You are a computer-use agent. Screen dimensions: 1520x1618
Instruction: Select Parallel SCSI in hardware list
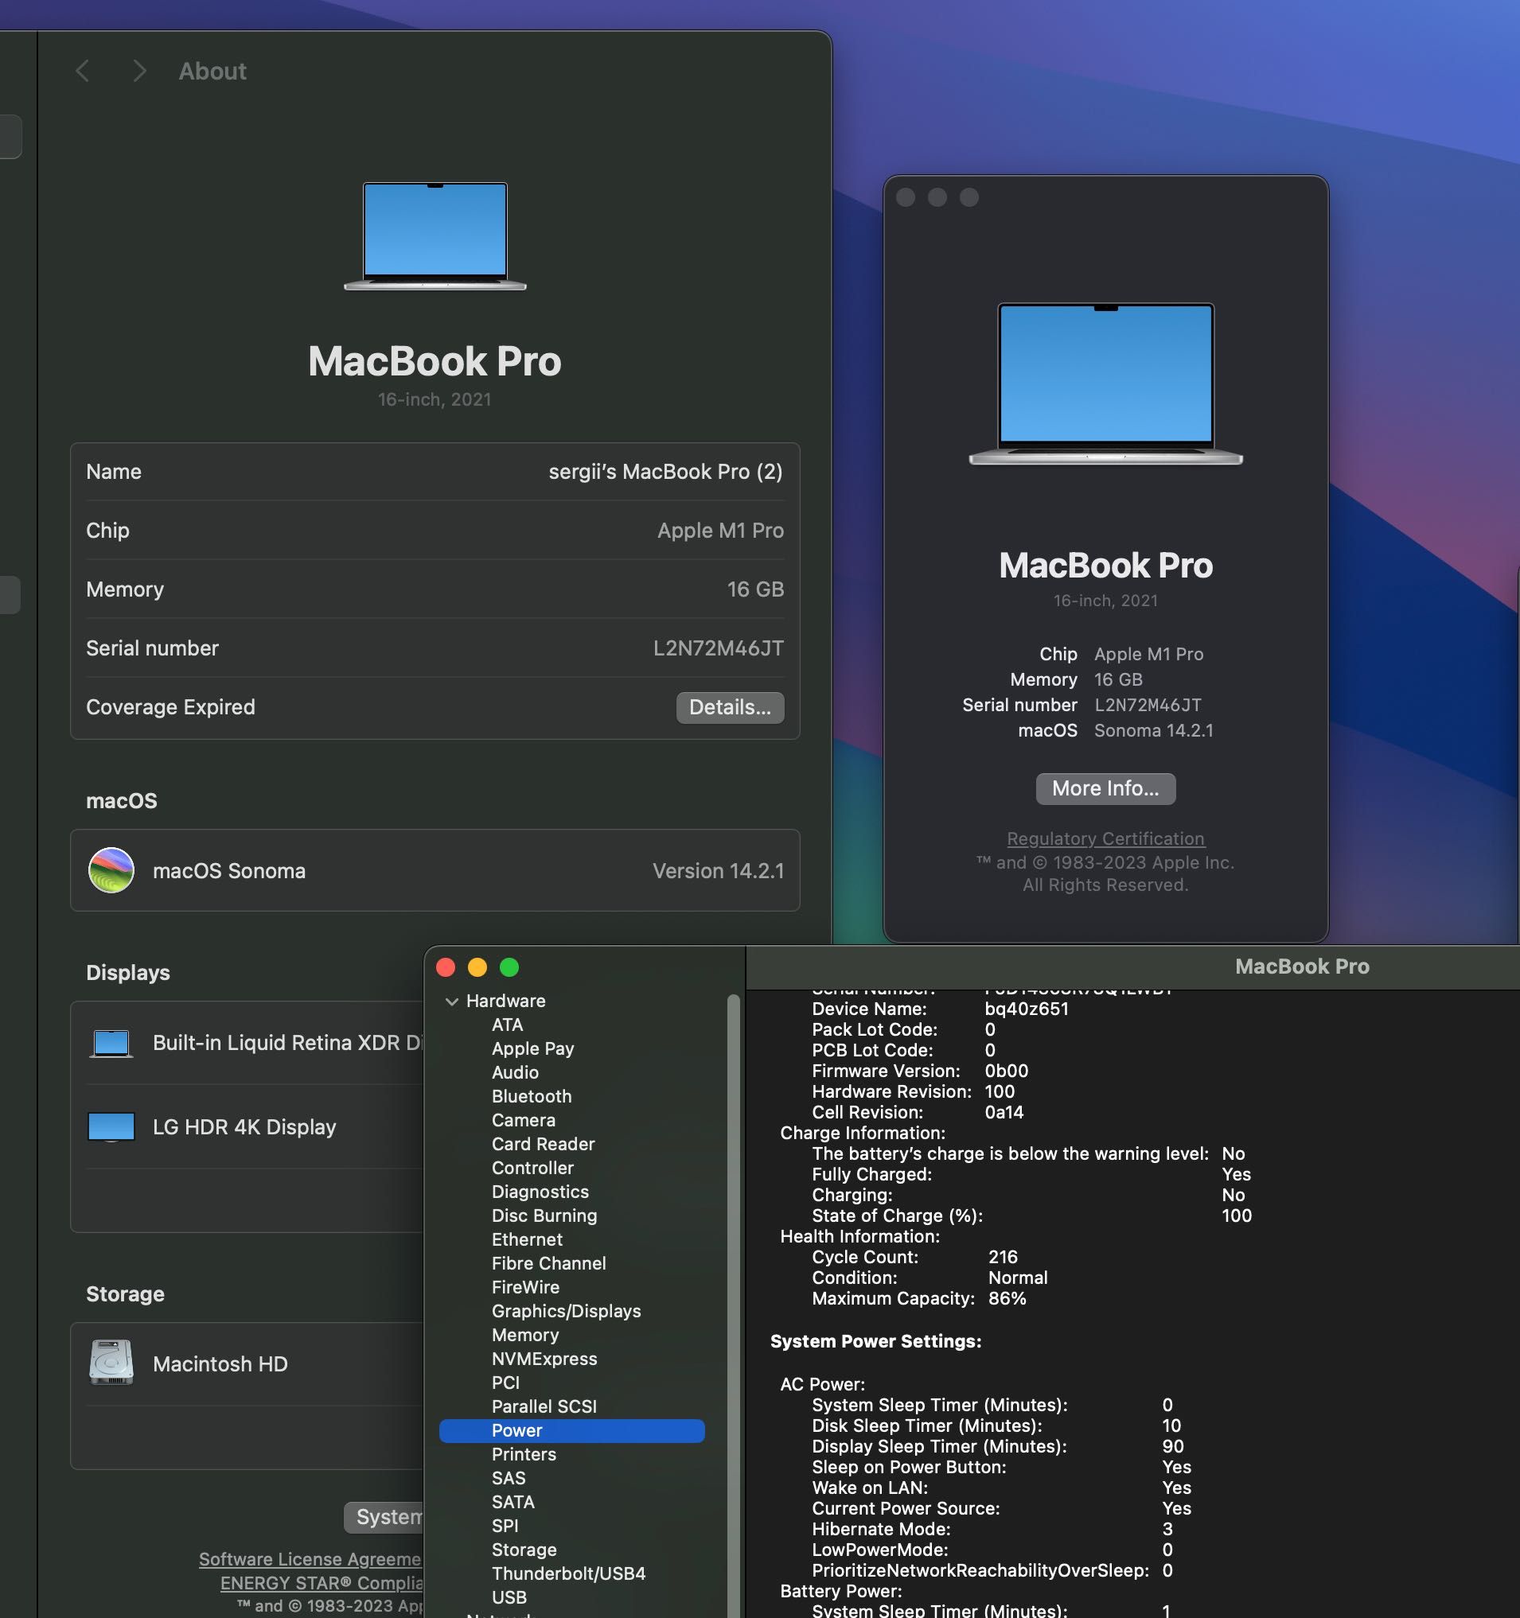[x=544, y=1406]
